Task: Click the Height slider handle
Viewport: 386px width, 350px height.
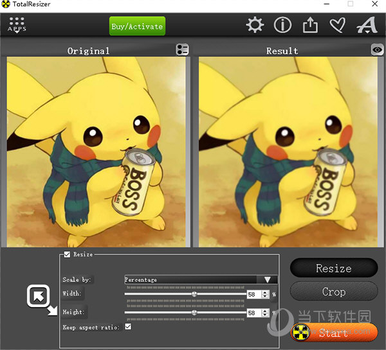Action: pos(194,313)
